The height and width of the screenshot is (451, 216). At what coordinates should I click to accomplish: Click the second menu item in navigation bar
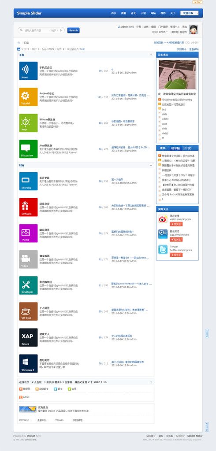[x=123, y=13]
